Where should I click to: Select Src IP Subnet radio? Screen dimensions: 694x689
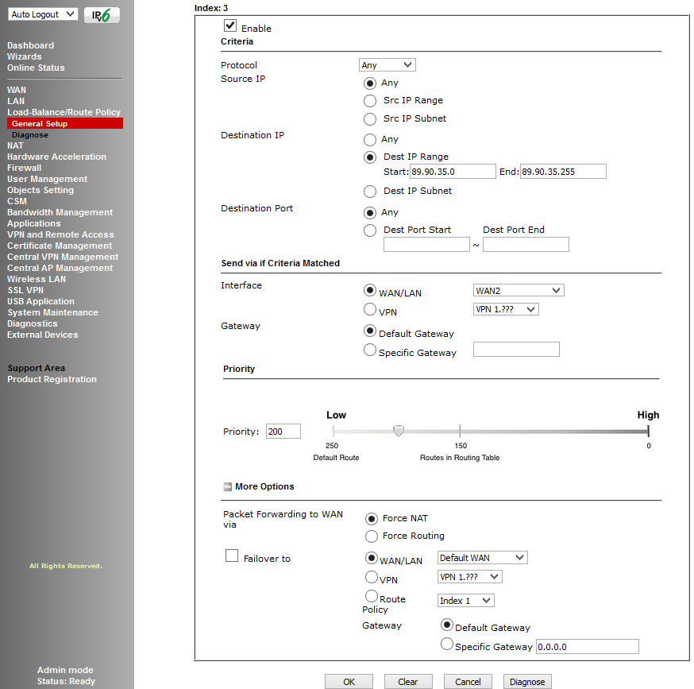coord(370,119)
